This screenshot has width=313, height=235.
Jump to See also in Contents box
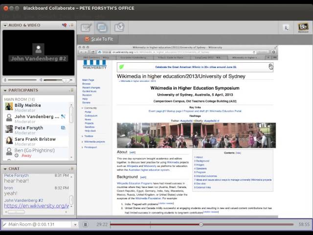[x=200, y=184]
